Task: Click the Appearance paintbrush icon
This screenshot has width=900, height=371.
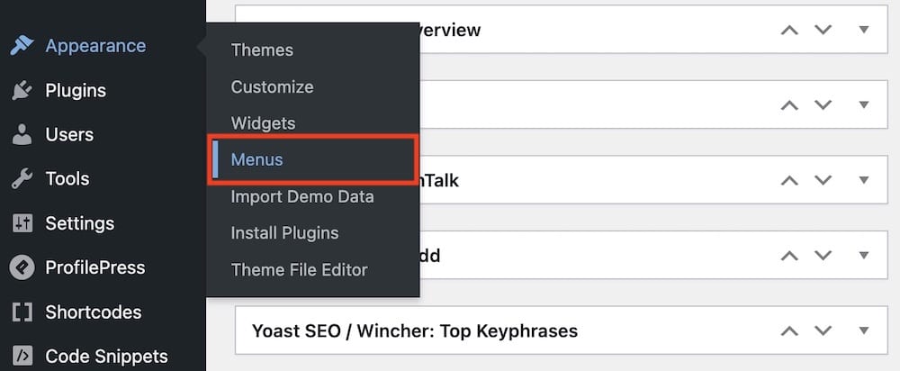Action: [x=22, y=46]
